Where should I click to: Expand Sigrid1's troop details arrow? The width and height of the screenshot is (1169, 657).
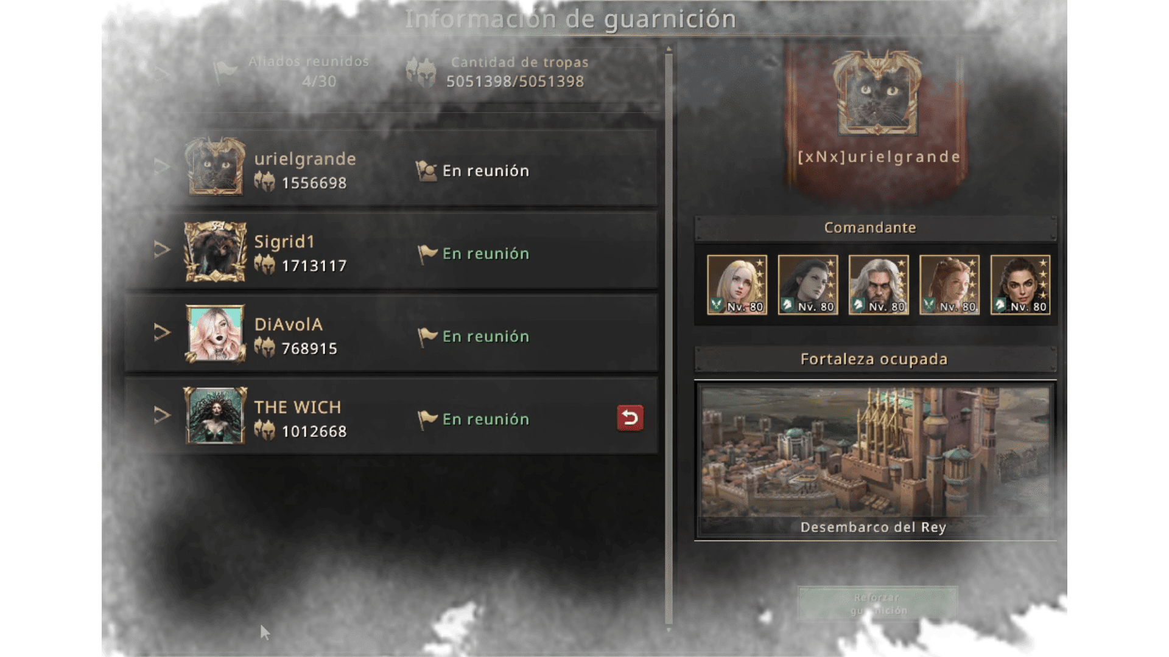[x=161, y=249]
